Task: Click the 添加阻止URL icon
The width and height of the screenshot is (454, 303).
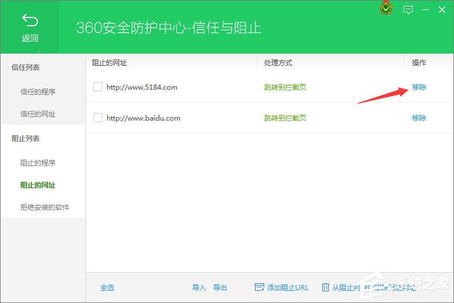Action: (260, 287)
